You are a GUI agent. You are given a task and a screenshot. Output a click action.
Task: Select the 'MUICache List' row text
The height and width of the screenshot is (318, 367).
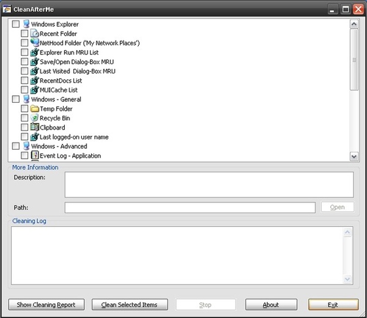(59, 90)
